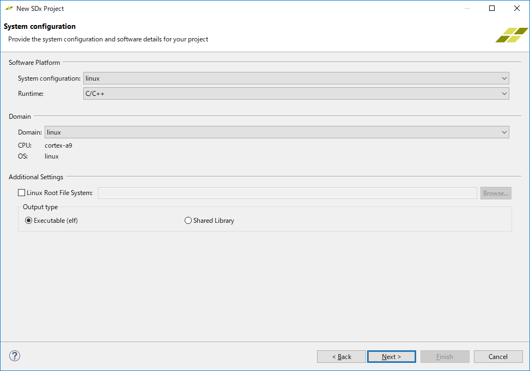Close the wizard with the X button
The width and height of the screenshot is (530, 371).
click(x=517, y=8)
